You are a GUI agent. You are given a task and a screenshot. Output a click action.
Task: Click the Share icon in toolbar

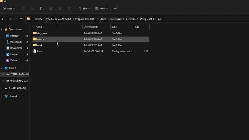pyautogui.click(x=61, y=9)
